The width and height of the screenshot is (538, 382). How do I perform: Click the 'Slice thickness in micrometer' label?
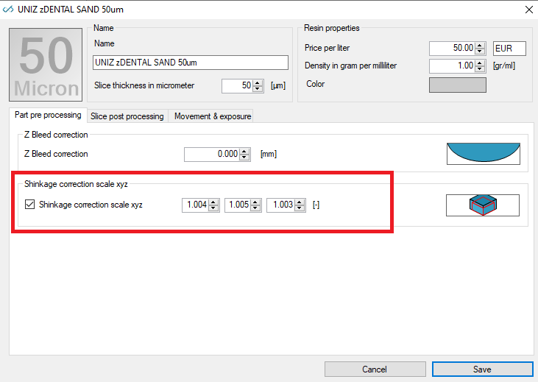point(144,85)
